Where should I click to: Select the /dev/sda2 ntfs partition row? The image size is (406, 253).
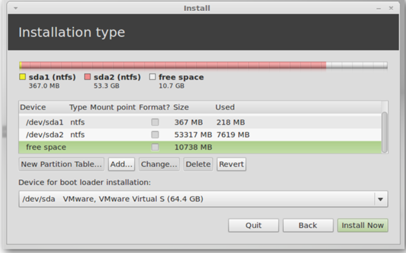[200, 135]
